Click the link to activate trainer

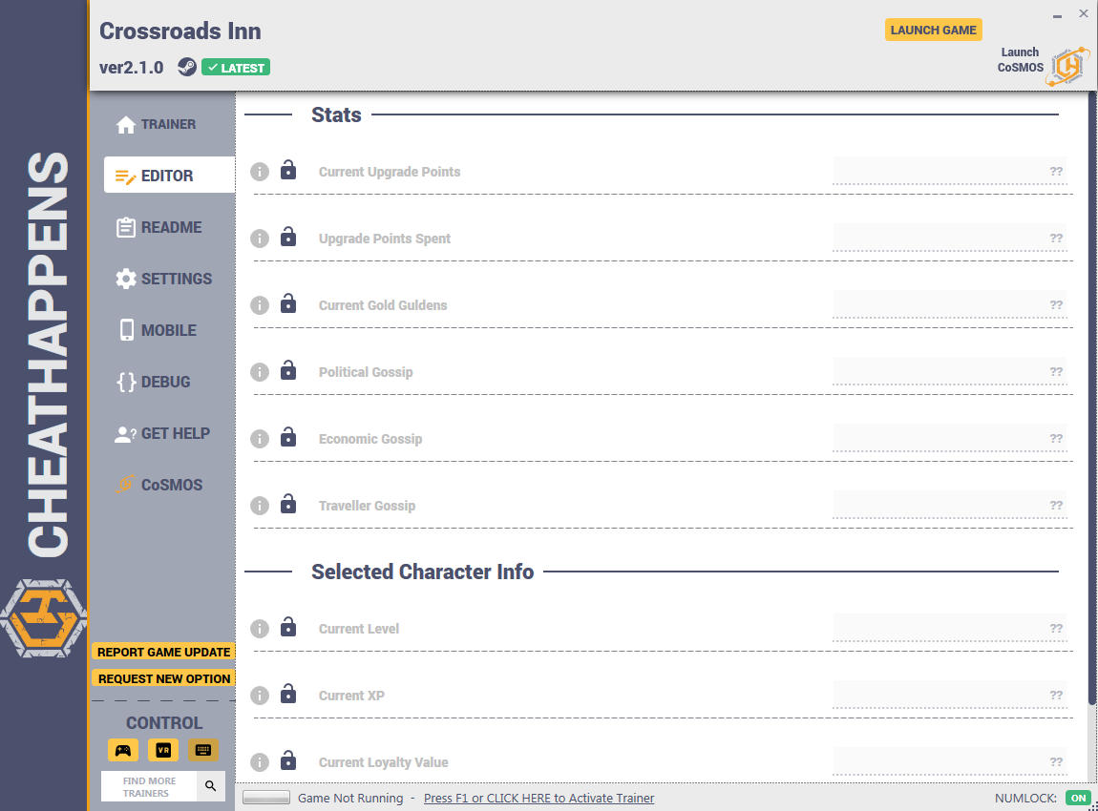(x=538, y=799)
